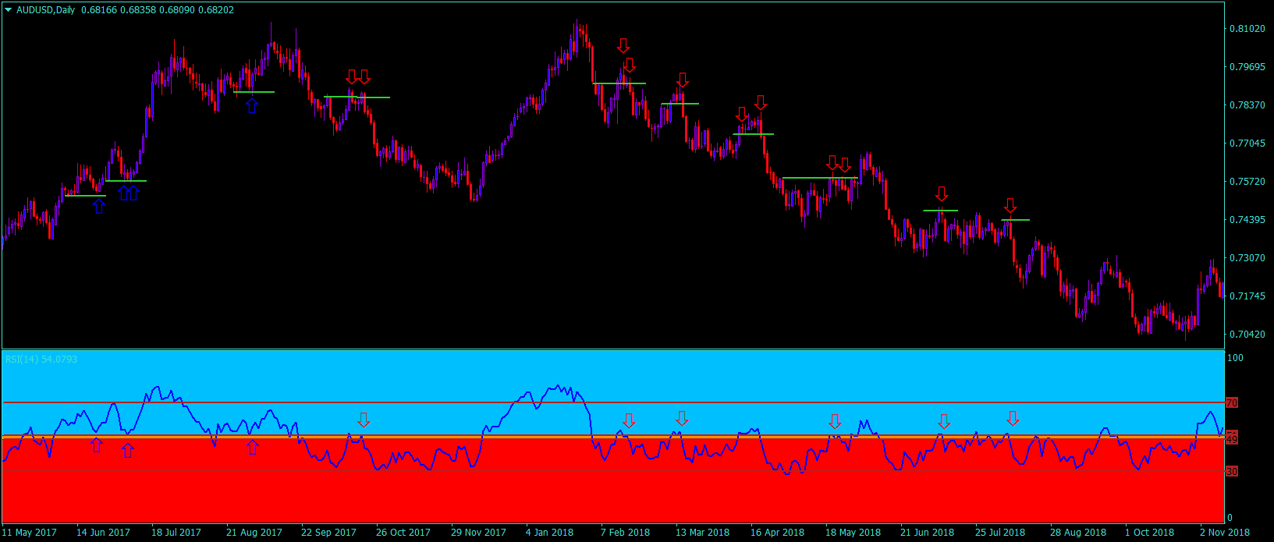Click the RSI level 49 label

click(1232, 440)
